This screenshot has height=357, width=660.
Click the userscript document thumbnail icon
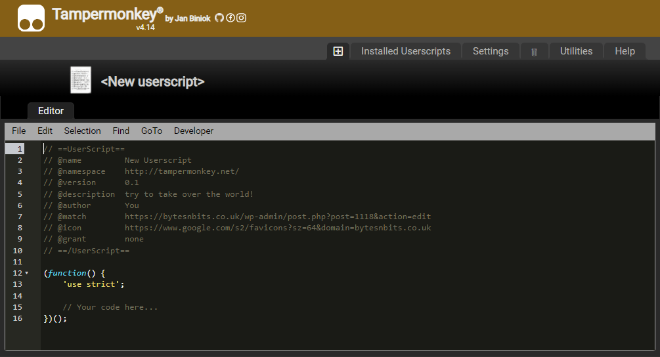tap(80, 80)
